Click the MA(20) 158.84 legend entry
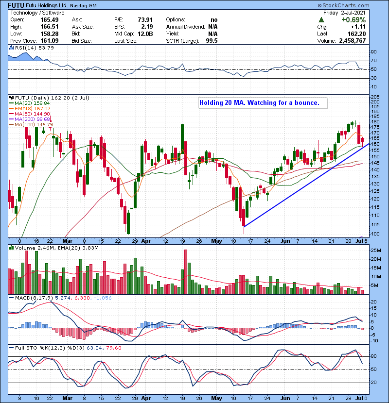Image resolution: width=389 pixels, height=403 pixels. point(30,103)
